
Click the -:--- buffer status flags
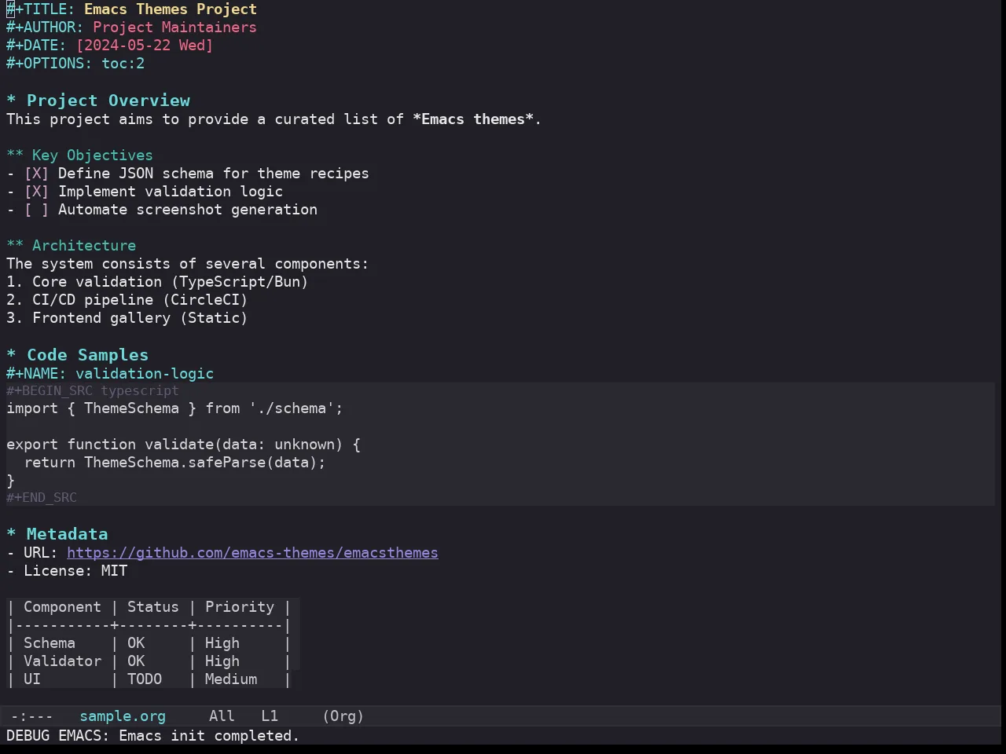pyautogui.click(x=31, y=716)
